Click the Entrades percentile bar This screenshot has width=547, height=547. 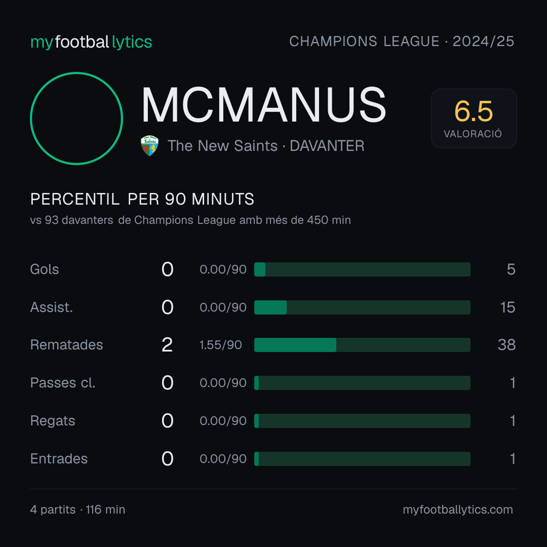coord(362,459)
